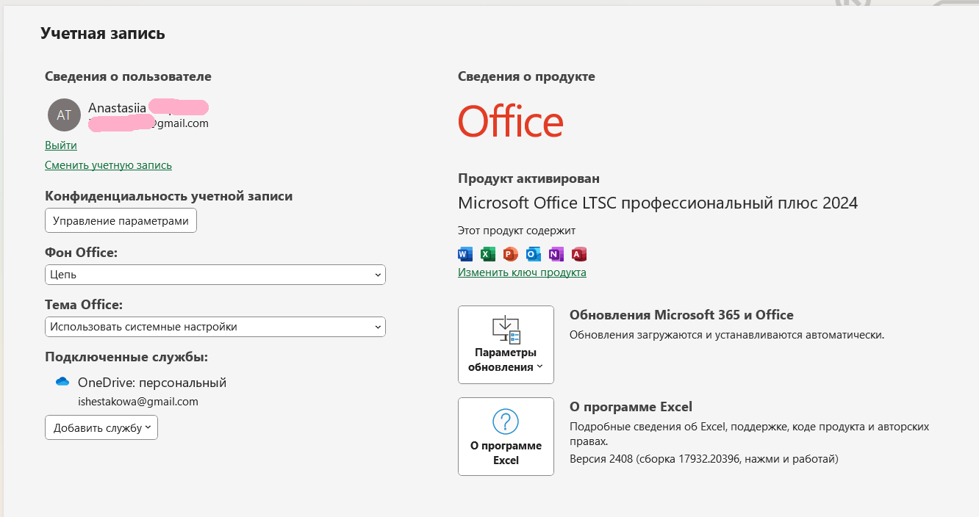Screen dimensions: 979x517
Task: Click Изменить ключ продукта link
Action: click(522, 272)
